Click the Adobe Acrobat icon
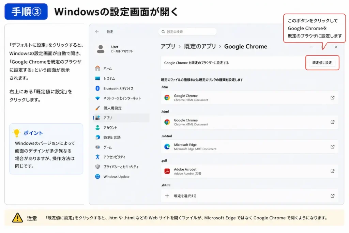The image size is (349, 233). [x=167, y=171]
